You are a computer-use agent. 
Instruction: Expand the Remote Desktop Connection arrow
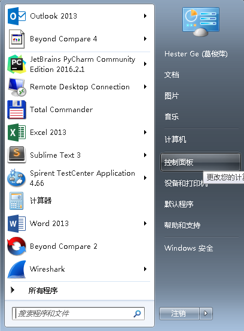tap(145, 87)
